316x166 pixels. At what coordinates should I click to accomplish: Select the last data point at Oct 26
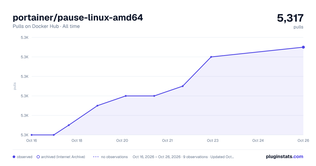[x=303, y=47]
